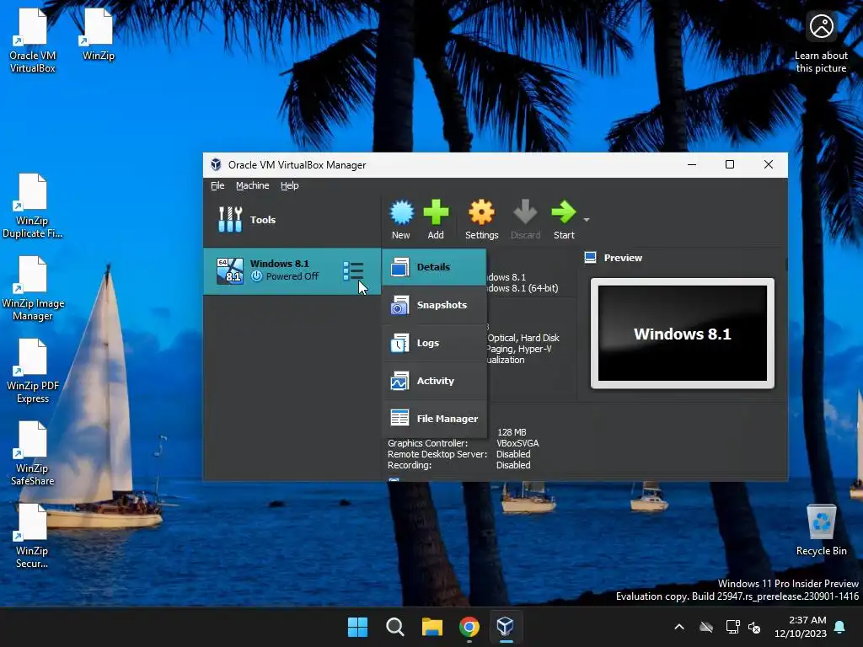Toggle the Windows 8.1 machine tools menu icon
Screen dimensions: 863x647
[353, 270]
